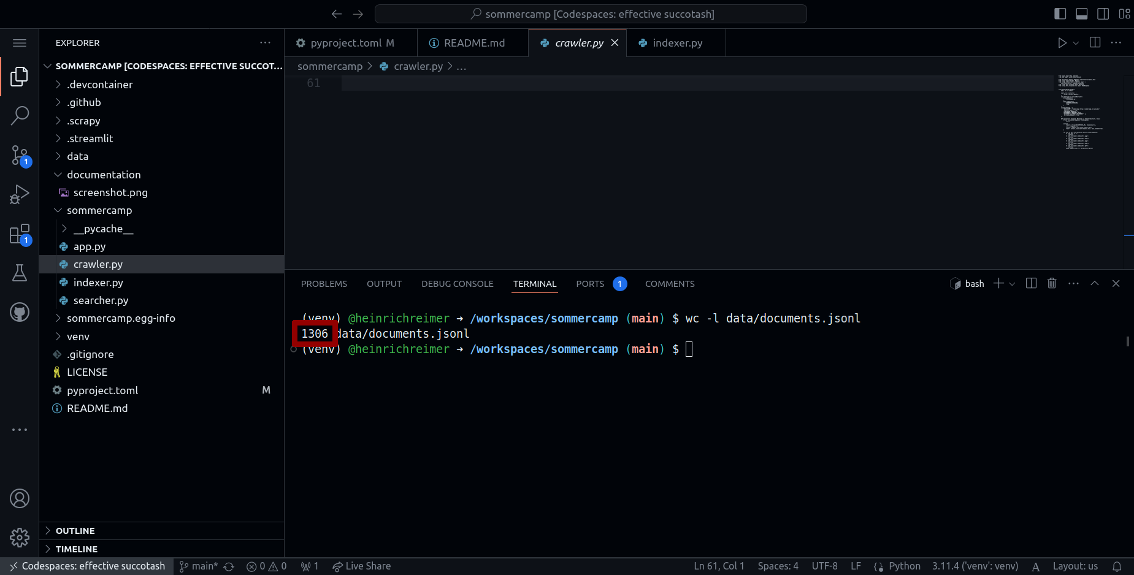Start Live Share from status bar
This screenshot has height=575, width=1134.
pos(361,566)
